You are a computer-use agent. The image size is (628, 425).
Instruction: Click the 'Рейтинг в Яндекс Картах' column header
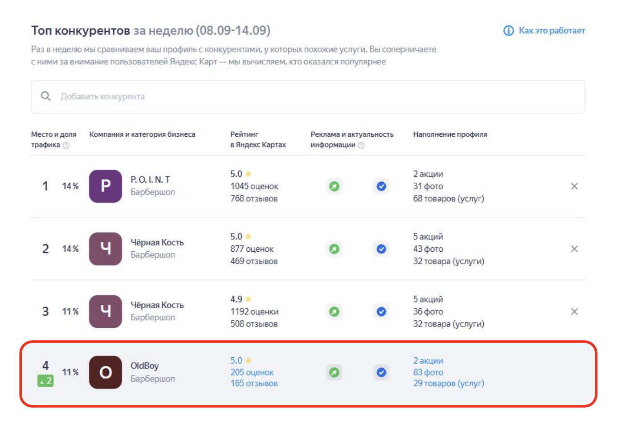coord(258,139)
